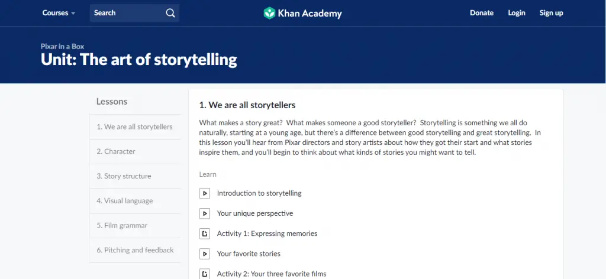Viewport: 606px width, 279px height.
Task: Select 6. Pitching and feedback lesson
Action: [x=135, y=250]
